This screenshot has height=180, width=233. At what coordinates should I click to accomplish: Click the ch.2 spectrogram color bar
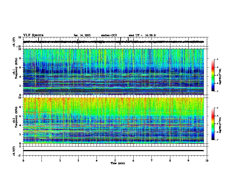[x=213, y=124]
